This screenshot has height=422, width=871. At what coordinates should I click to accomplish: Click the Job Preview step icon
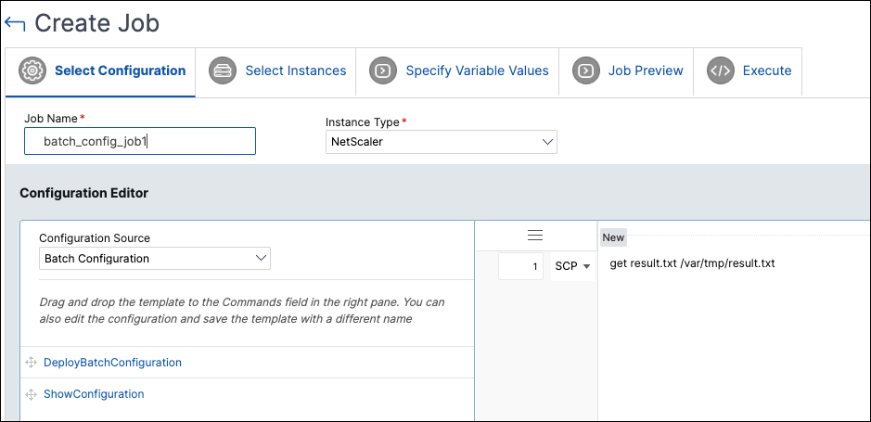click(x=586, y=70)
